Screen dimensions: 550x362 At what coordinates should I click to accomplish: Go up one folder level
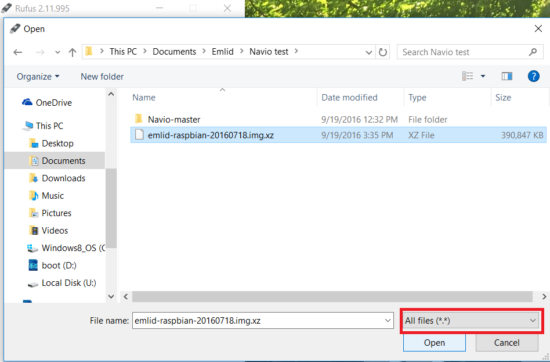(x=73, y=52)
